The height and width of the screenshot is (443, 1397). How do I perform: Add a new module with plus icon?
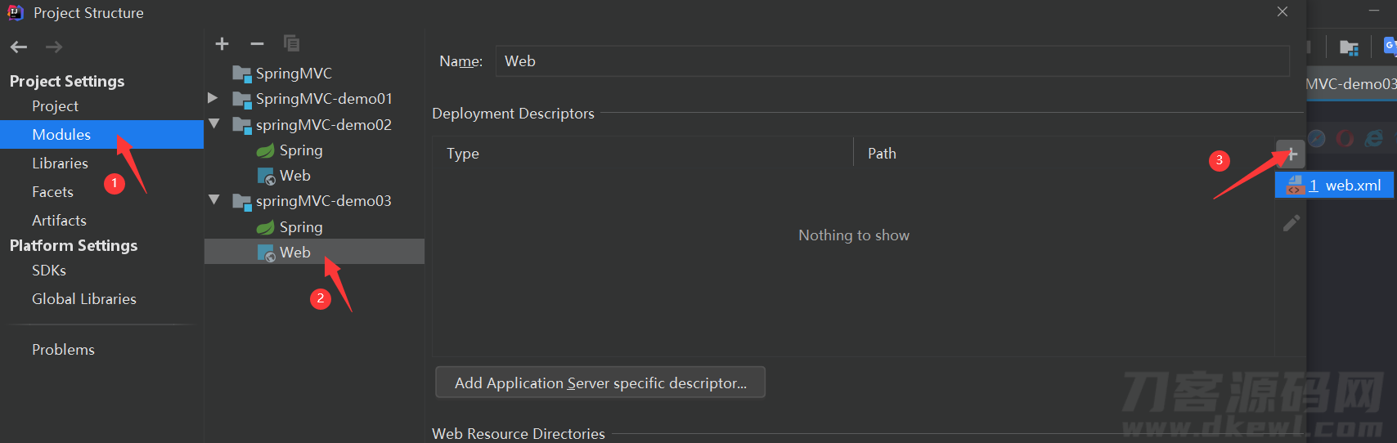coord(222,43)
